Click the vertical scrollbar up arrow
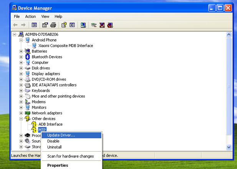This screenshot has width=237, height=169. pos(229,35)
